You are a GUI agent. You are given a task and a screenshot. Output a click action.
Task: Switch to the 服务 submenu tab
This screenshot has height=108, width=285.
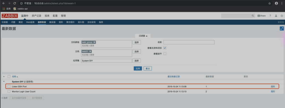click(x=101, y=22)
